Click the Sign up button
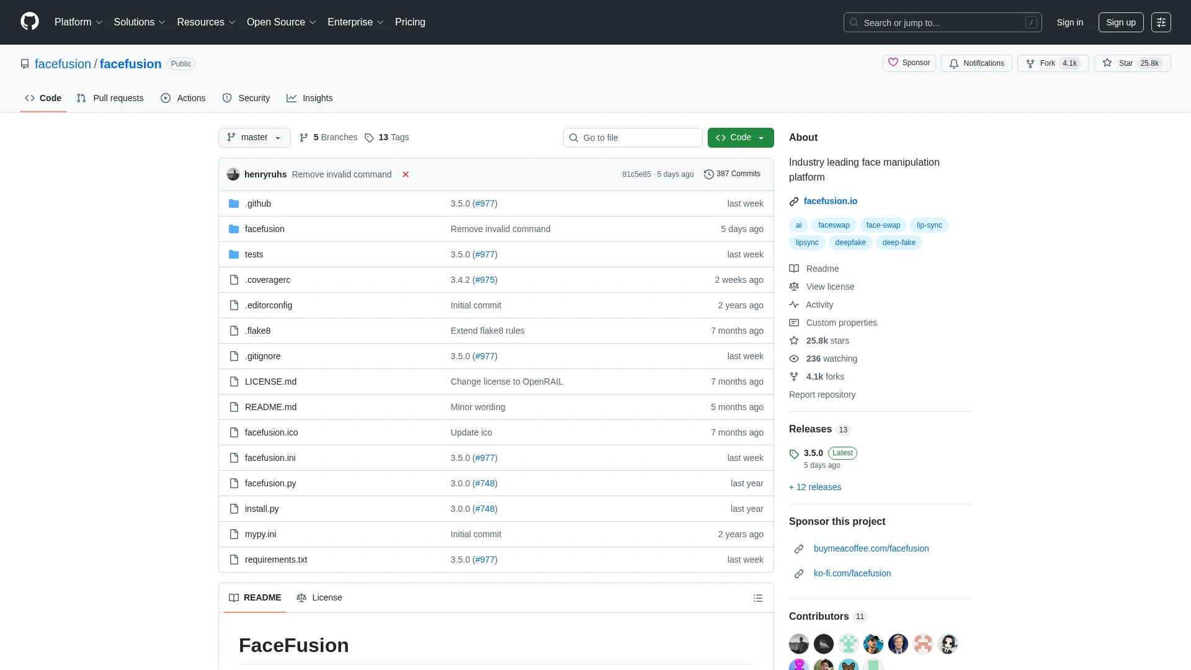Screen dimensions: 1191x670 click(x=1120, y=22)
